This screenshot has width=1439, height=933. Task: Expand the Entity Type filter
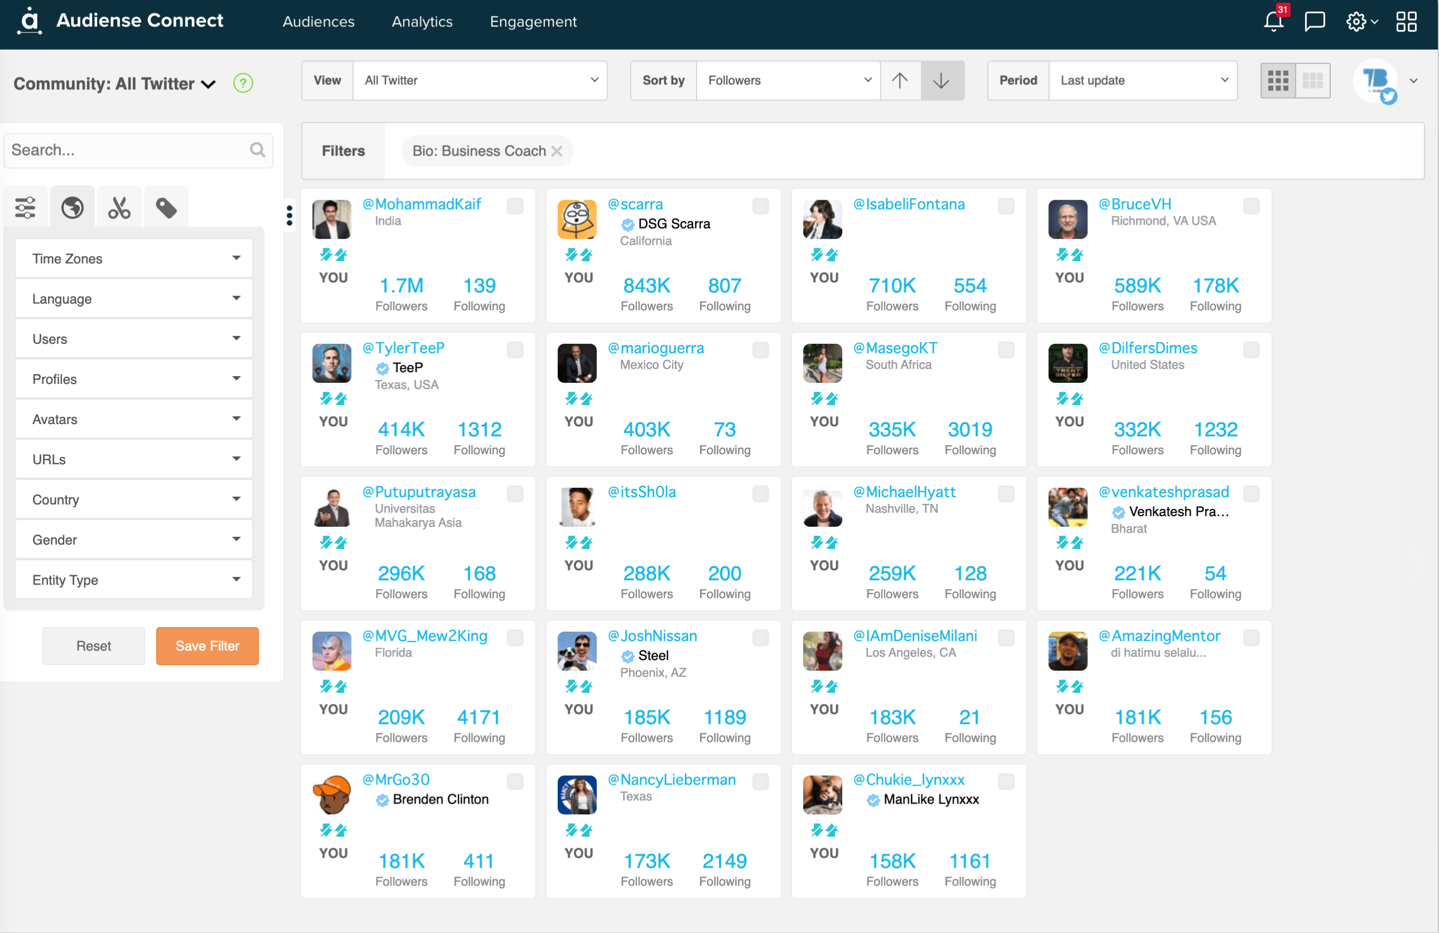[133, 580]
